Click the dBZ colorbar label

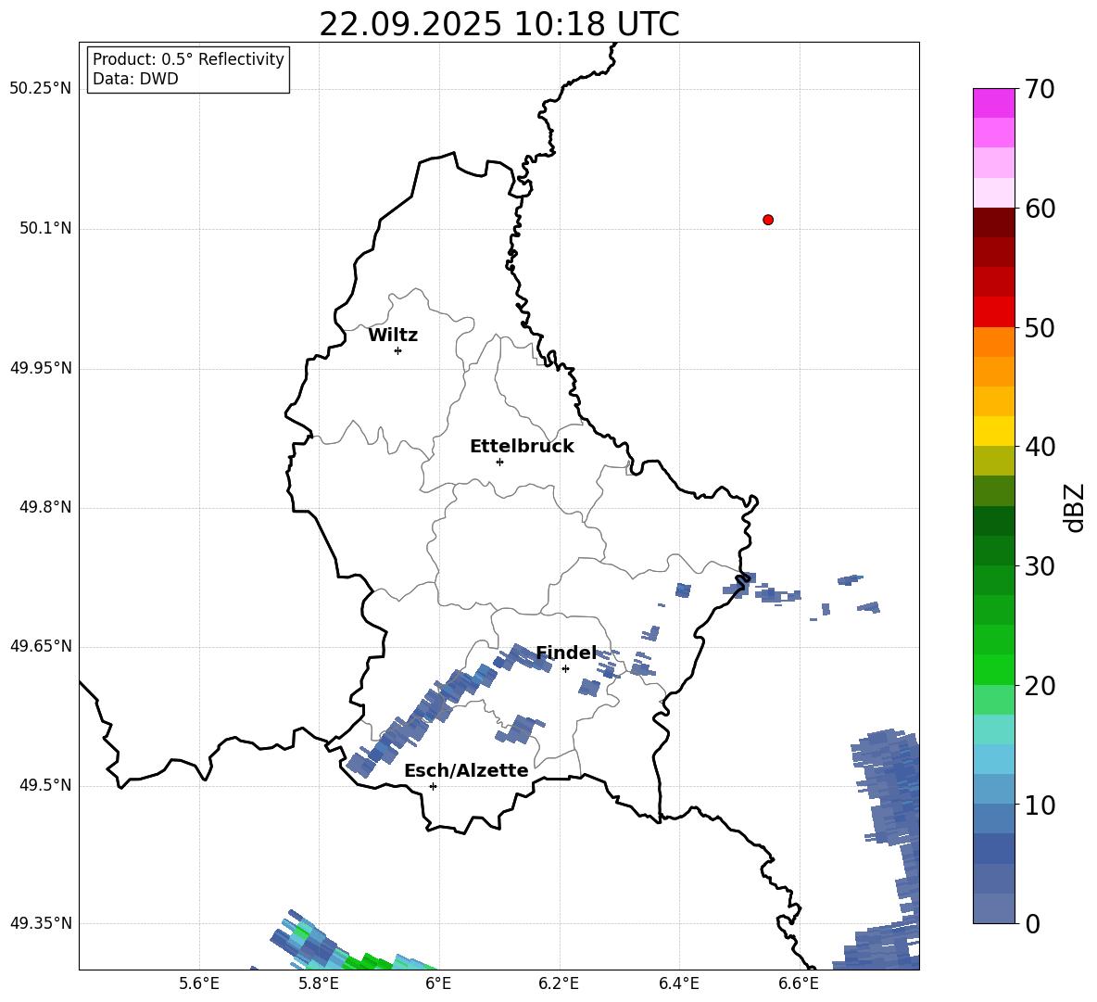click(x=1076, y=507)
